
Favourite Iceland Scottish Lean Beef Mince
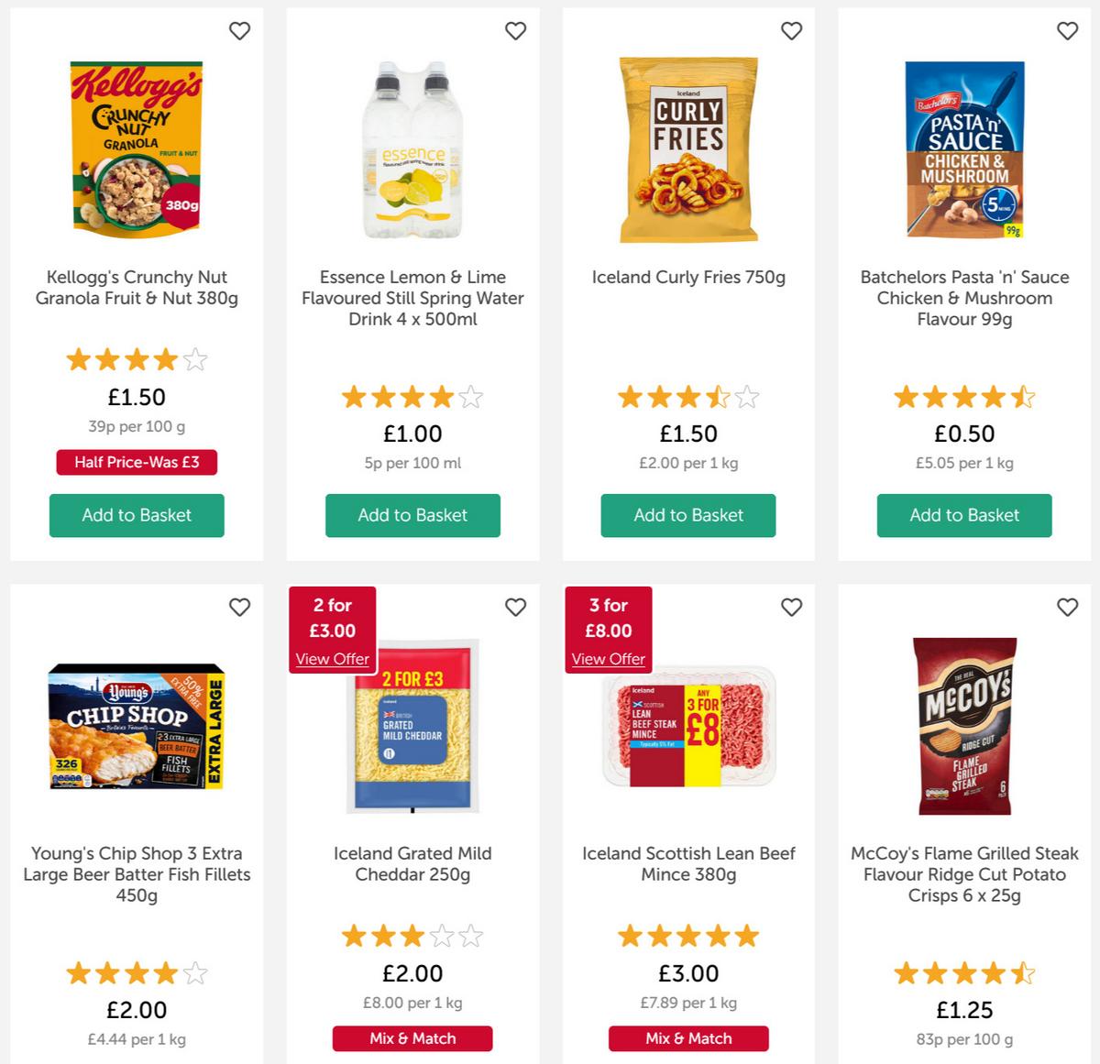pos(791,608)
